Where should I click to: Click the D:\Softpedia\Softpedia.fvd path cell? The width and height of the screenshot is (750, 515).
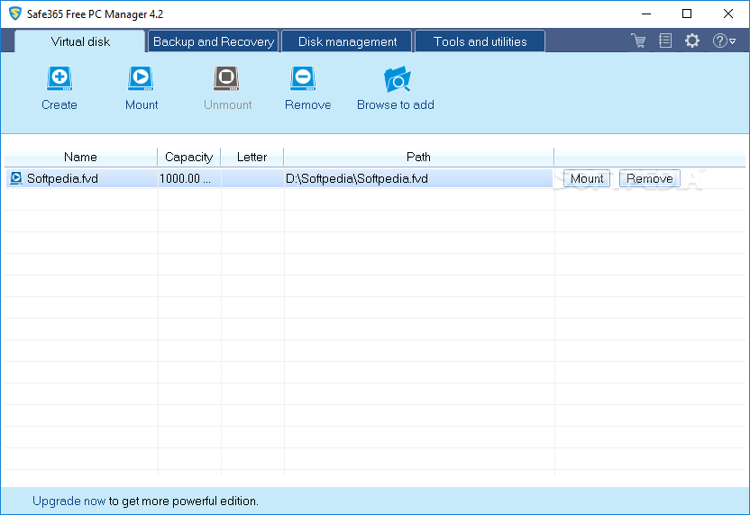point(418,178)
